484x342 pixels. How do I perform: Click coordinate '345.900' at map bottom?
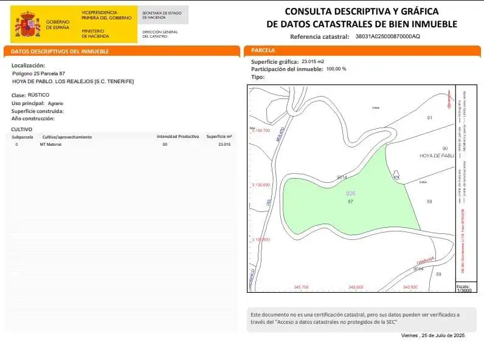coord(410,287)
